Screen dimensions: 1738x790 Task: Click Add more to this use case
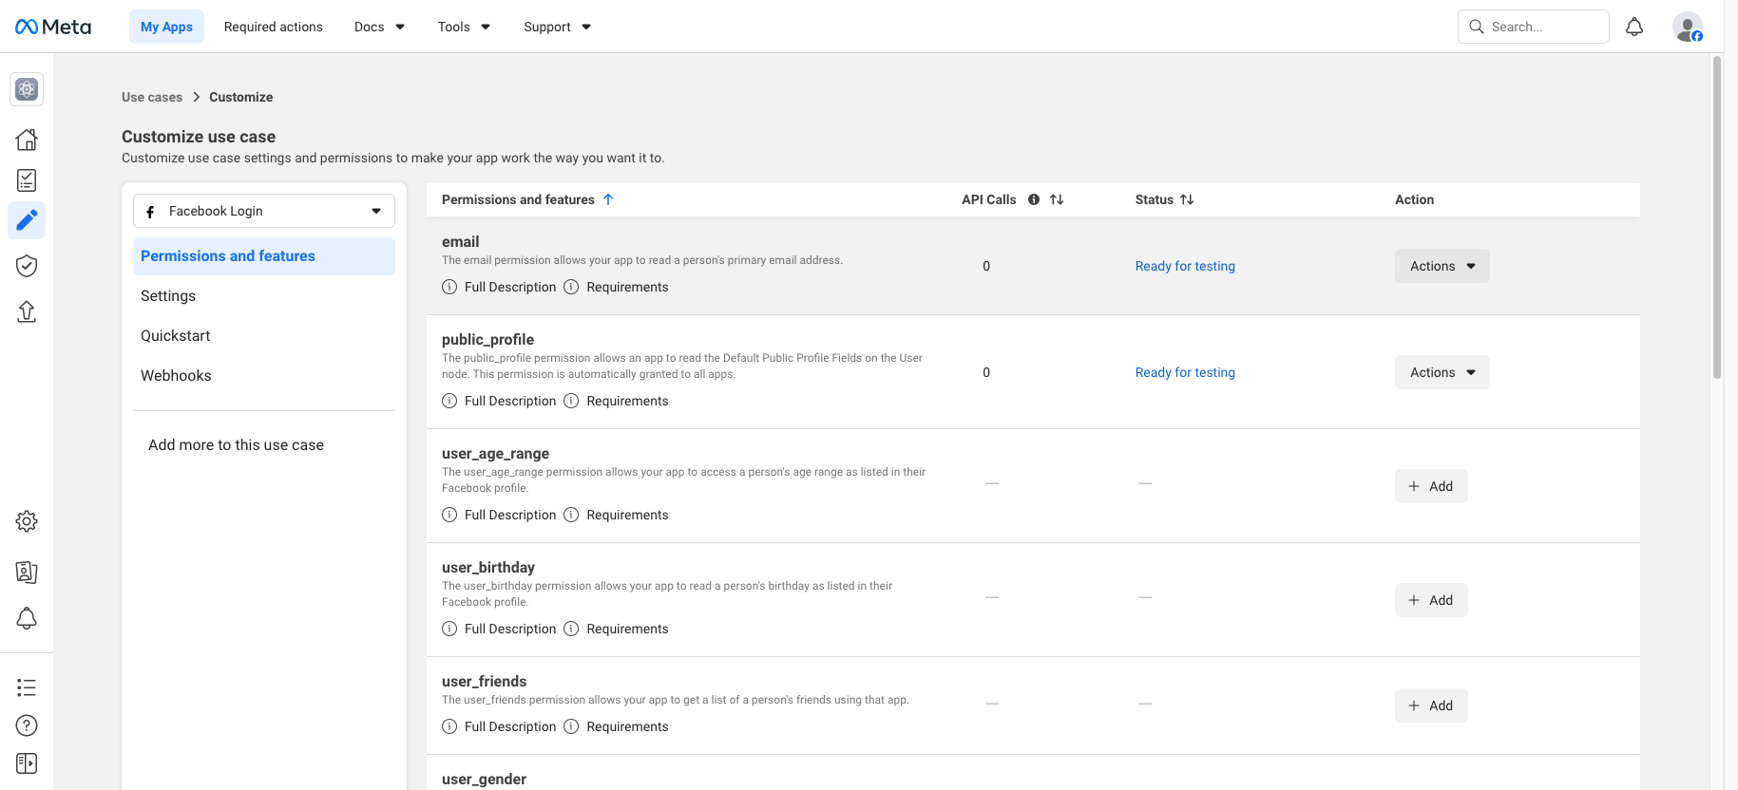click(236, 445)
